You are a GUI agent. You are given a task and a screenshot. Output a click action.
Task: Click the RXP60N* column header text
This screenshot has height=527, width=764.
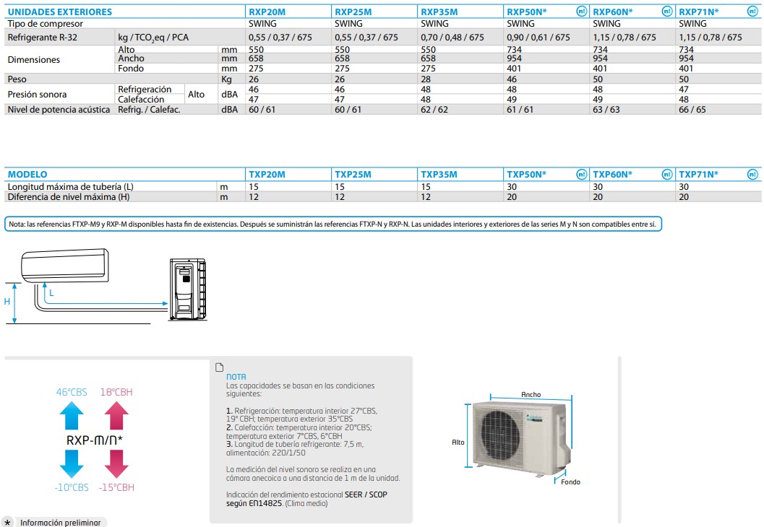click(612, 12)
